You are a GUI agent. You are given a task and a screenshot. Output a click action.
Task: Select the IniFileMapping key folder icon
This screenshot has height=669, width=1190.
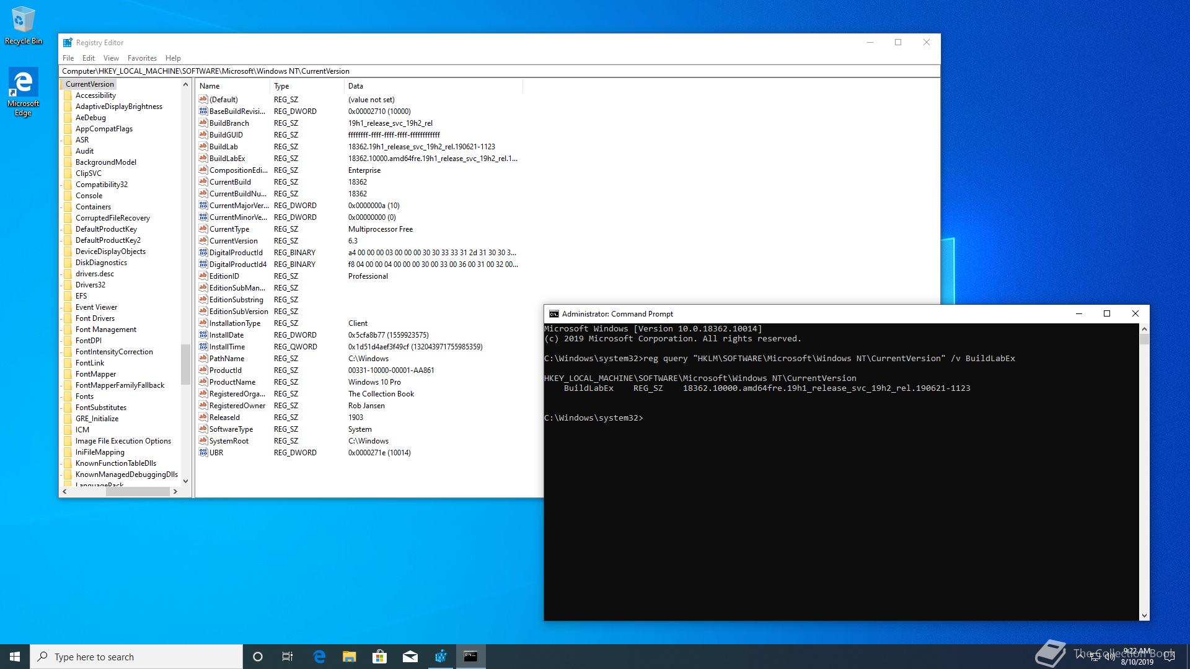(x=68, y=452)
